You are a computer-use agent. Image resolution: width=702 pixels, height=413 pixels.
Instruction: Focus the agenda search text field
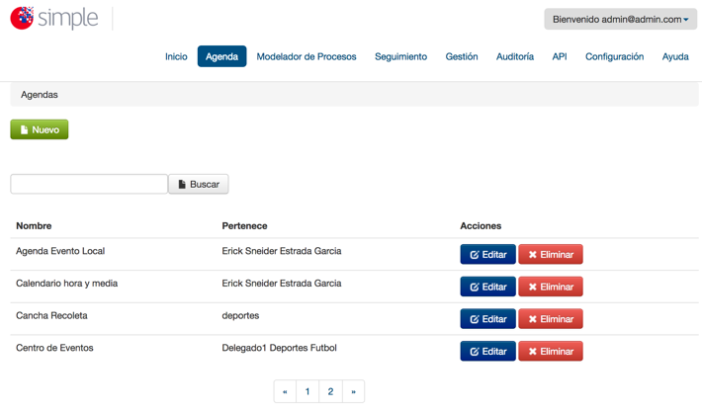89,184
